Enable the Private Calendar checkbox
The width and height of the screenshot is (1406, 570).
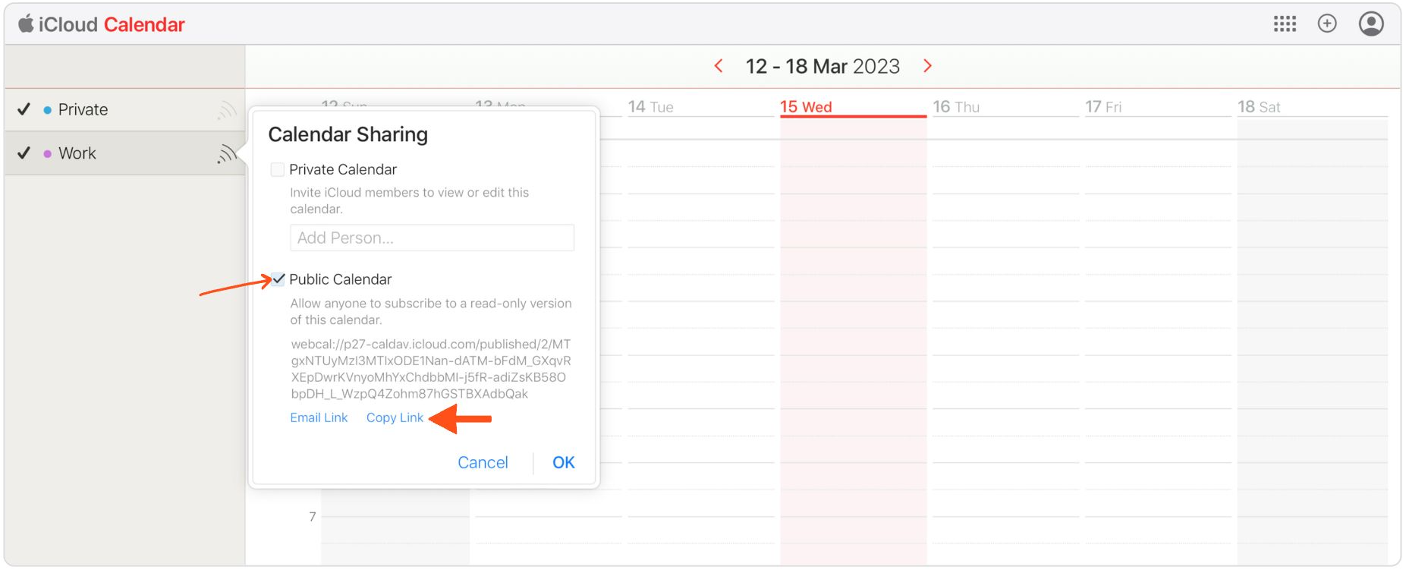pyautogui.click(x=278, y=169)
